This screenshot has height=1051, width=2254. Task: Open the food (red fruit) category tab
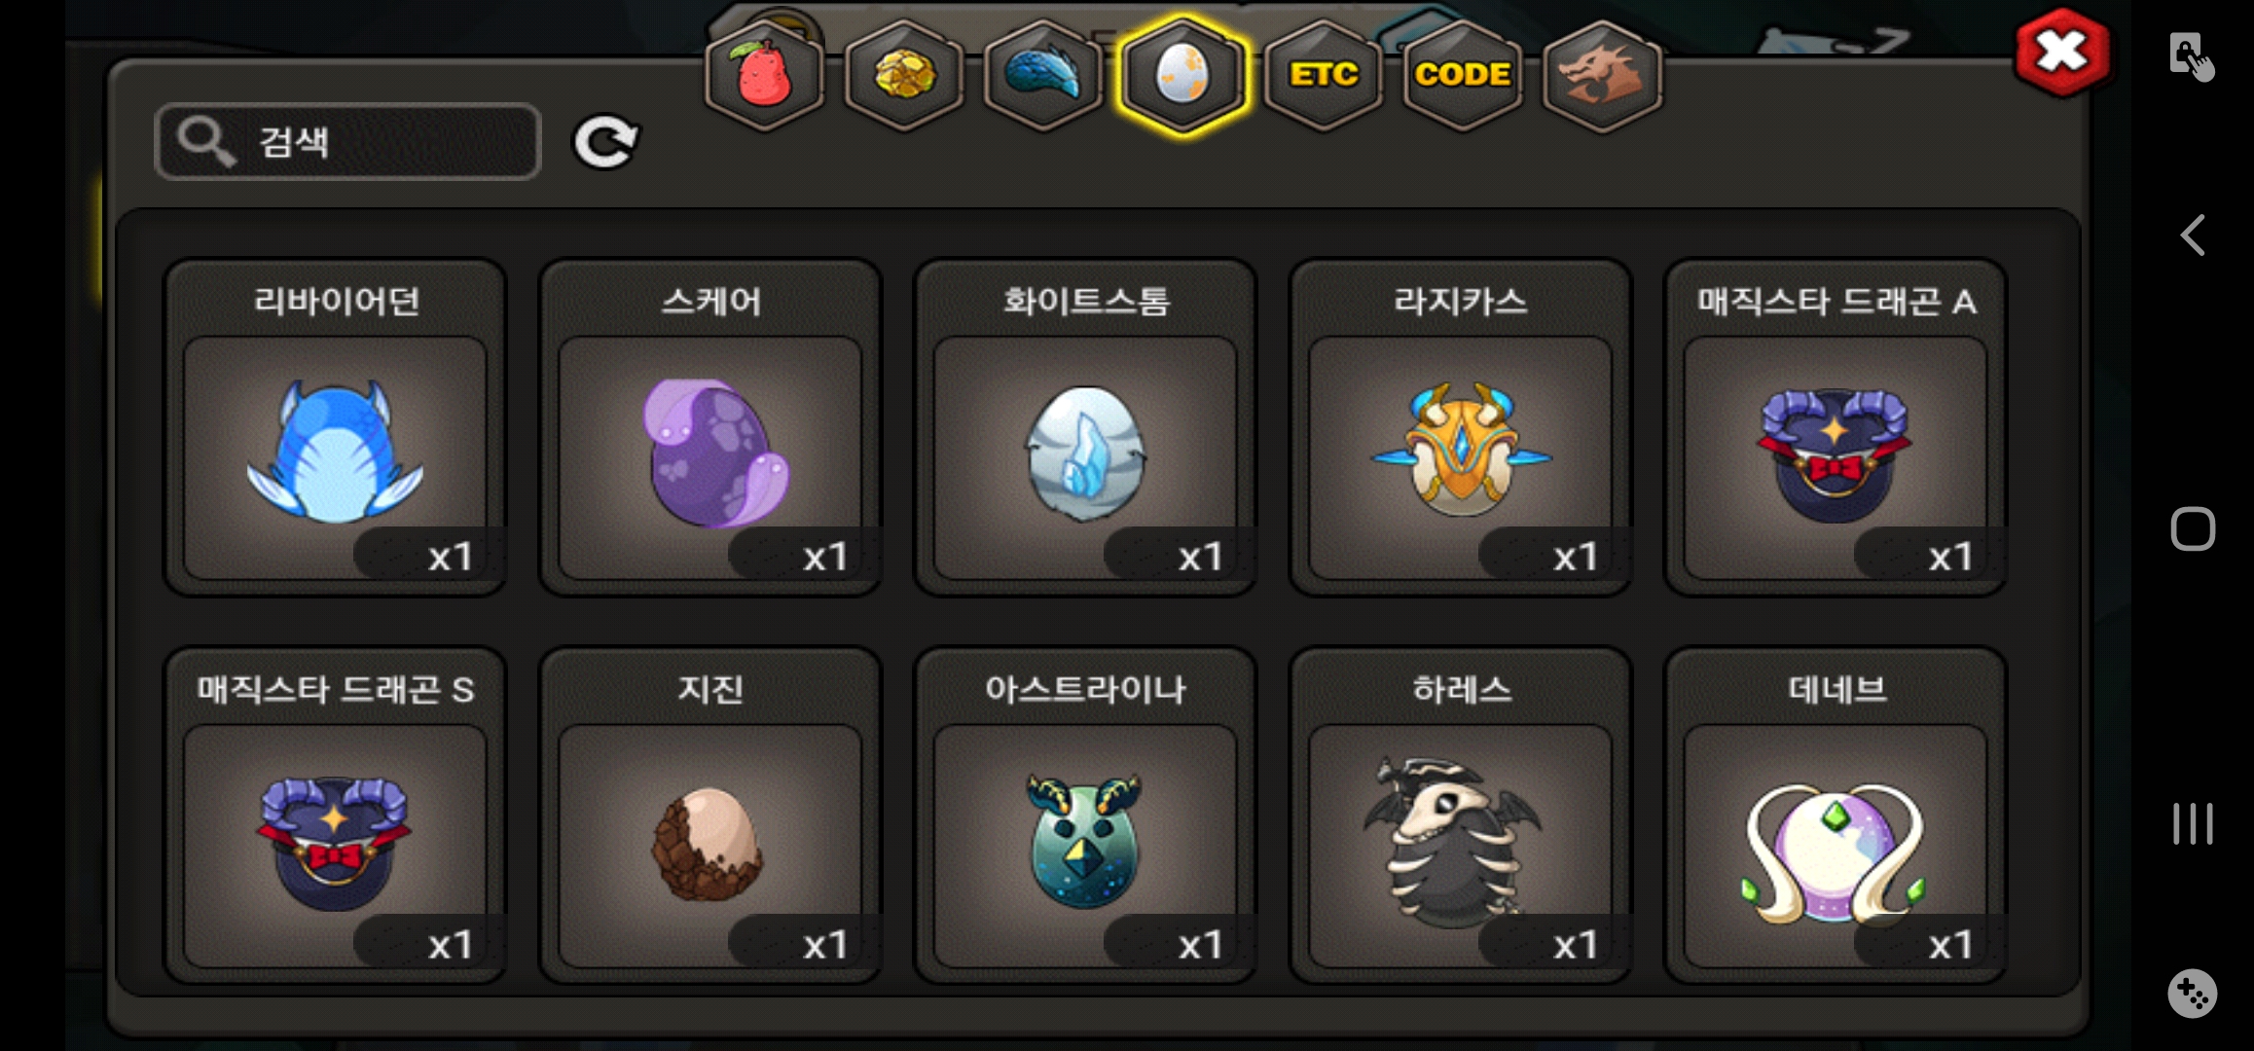(x=764, y=75)
